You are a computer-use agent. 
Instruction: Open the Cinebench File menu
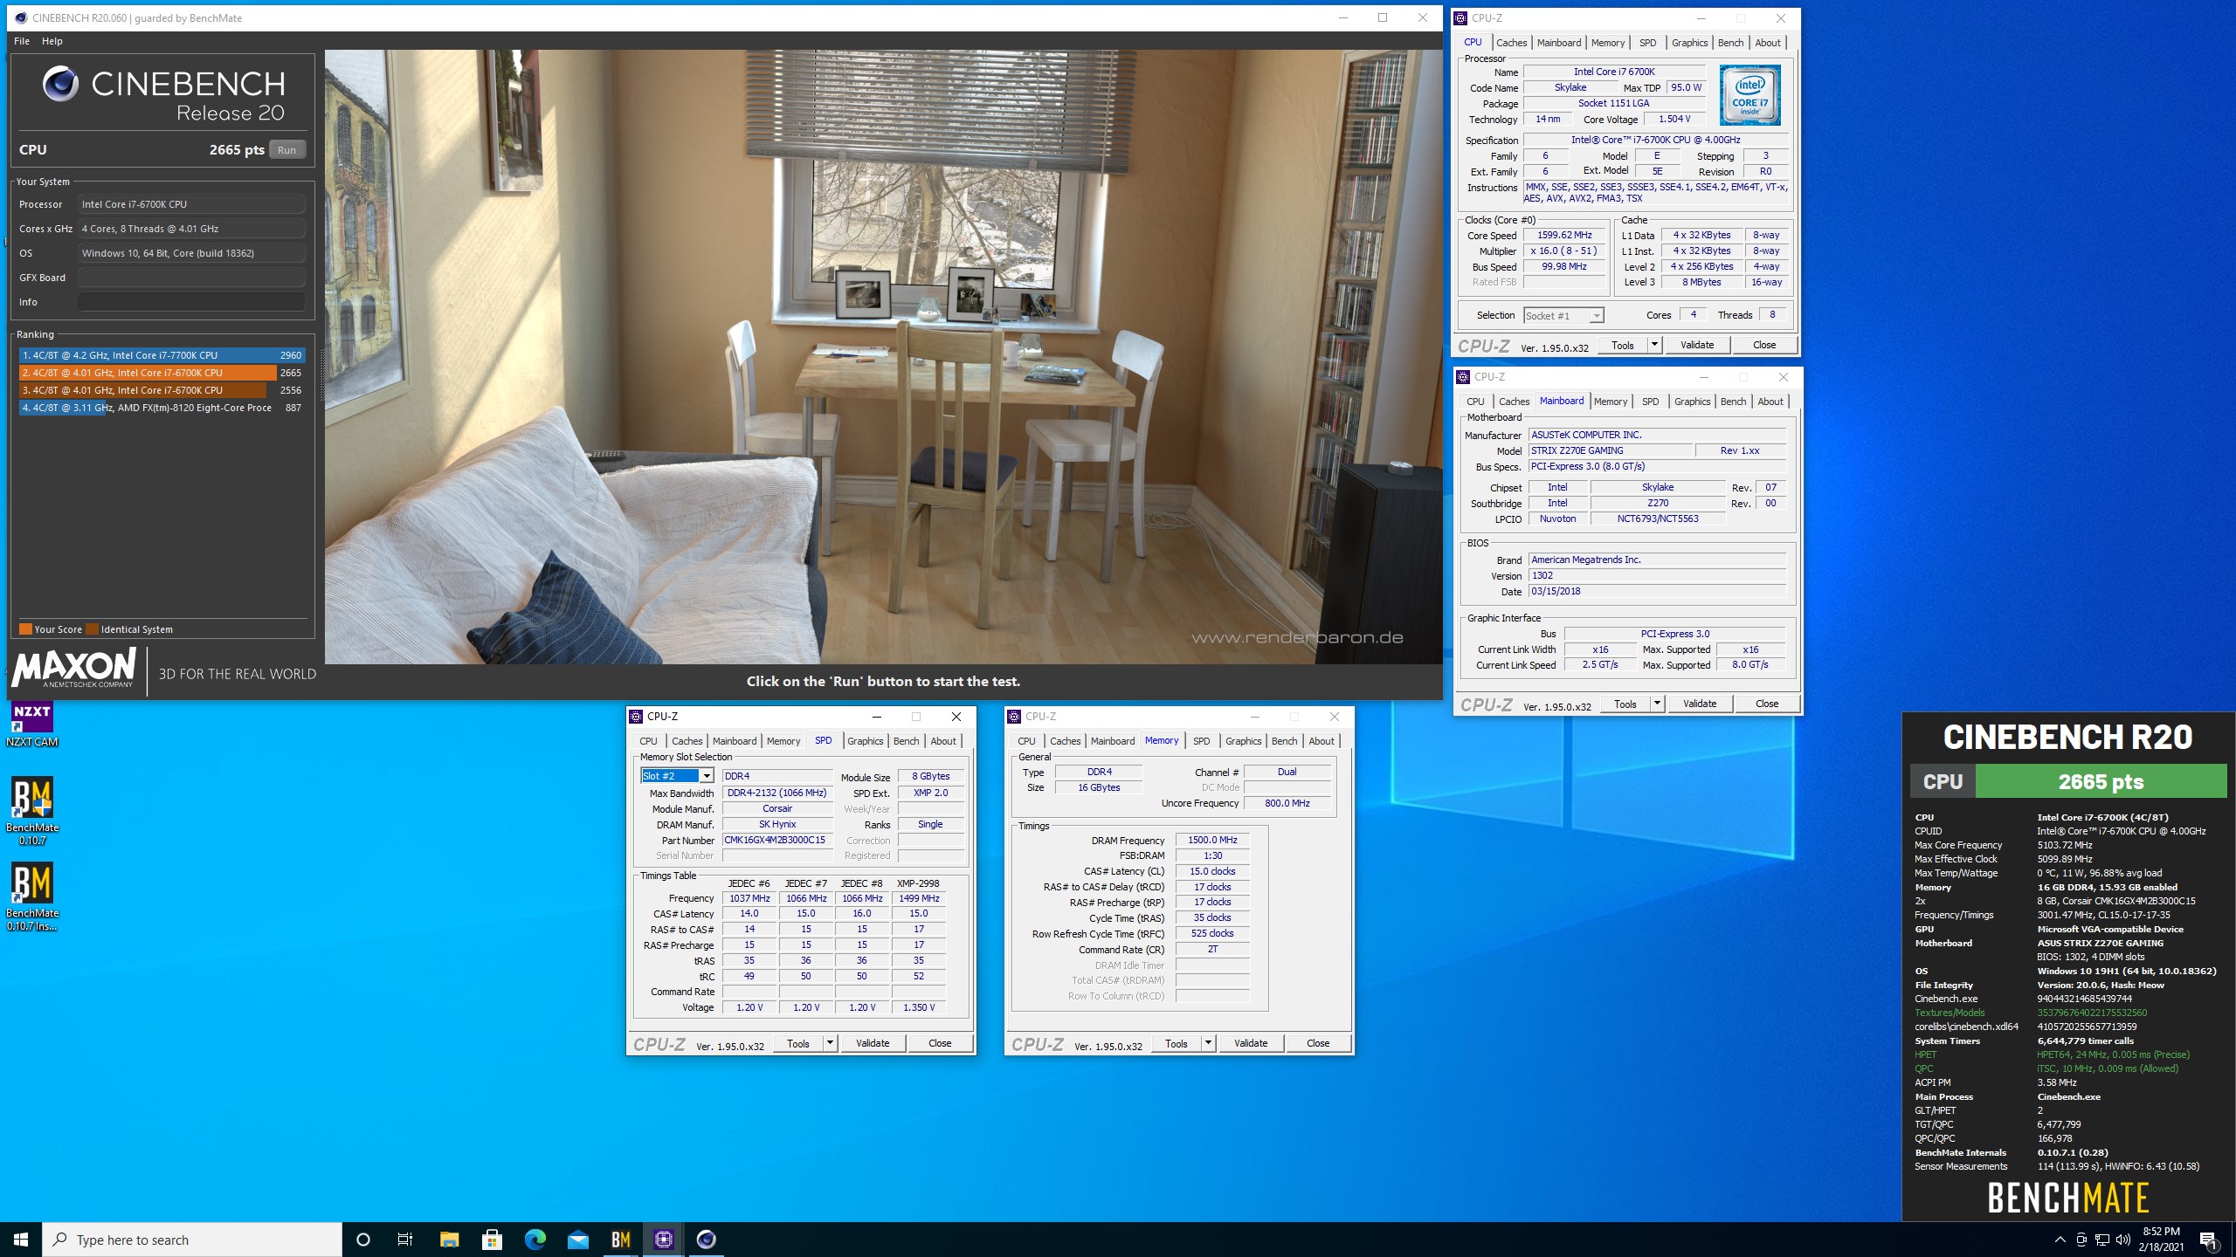pyautogui.click(x=22, y=41)
